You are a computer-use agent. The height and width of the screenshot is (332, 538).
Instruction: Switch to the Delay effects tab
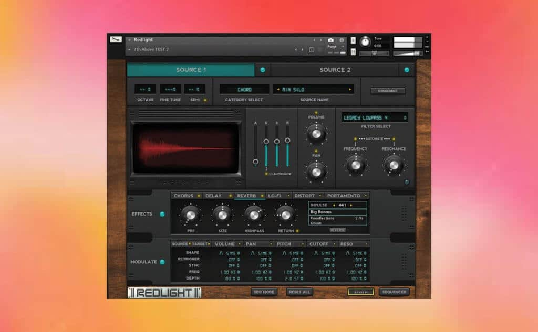click(x=214, y=196)
